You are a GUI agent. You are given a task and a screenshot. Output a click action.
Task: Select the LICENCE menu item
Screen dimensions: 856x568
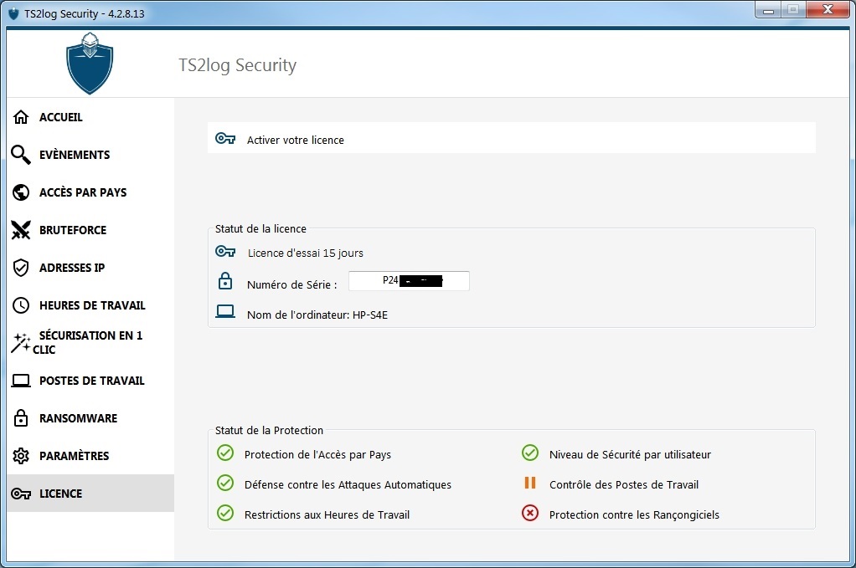tap(90, 494)
